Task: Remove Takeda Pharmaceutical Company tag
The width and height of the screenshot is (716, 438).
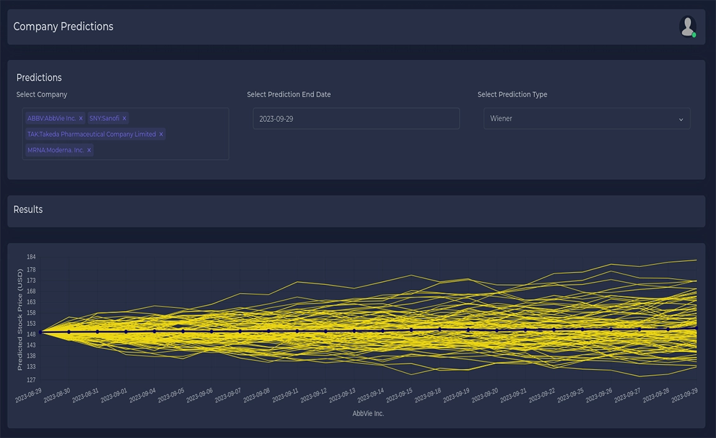Action: click(x=161, y=134)
